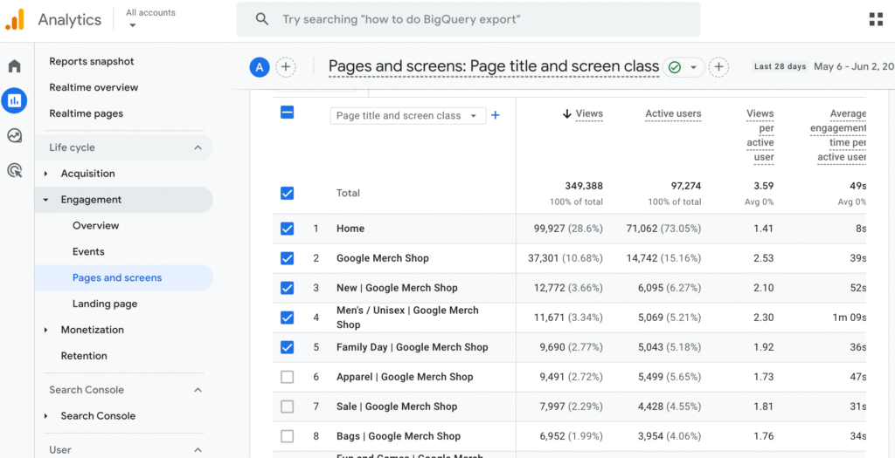895x458 pixels.
Task: Open Explore from the left rail
Action: point(14,135)
